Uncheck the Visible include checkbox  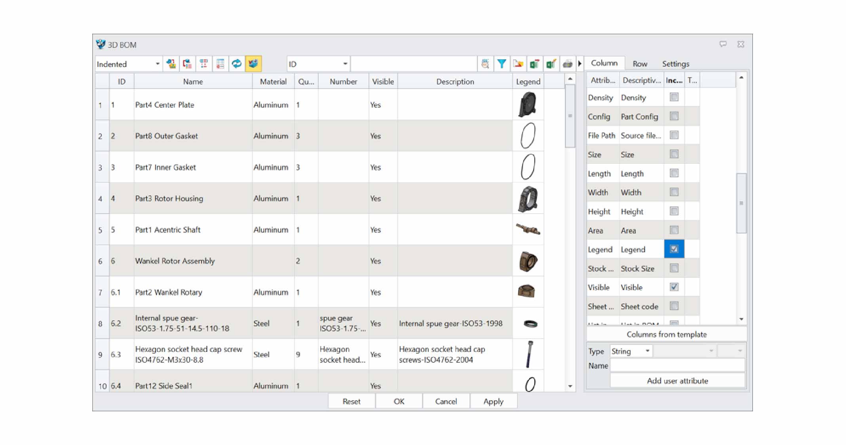tap(674, 287)
